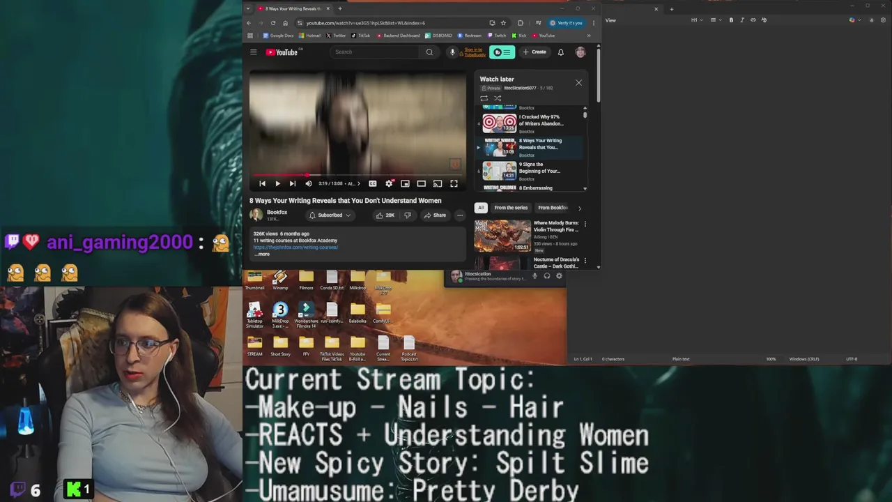Skip to next video in playlist
The height and width of the screenshot is (502, 892).
pyautogui.click(x=292, y=183)
